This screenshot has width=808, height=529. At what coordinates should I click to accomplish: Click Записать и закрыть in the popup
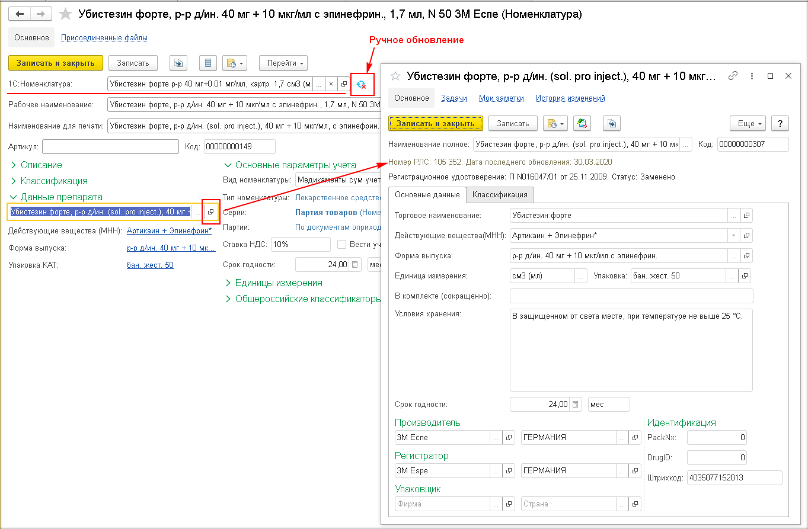coord(436,123)
